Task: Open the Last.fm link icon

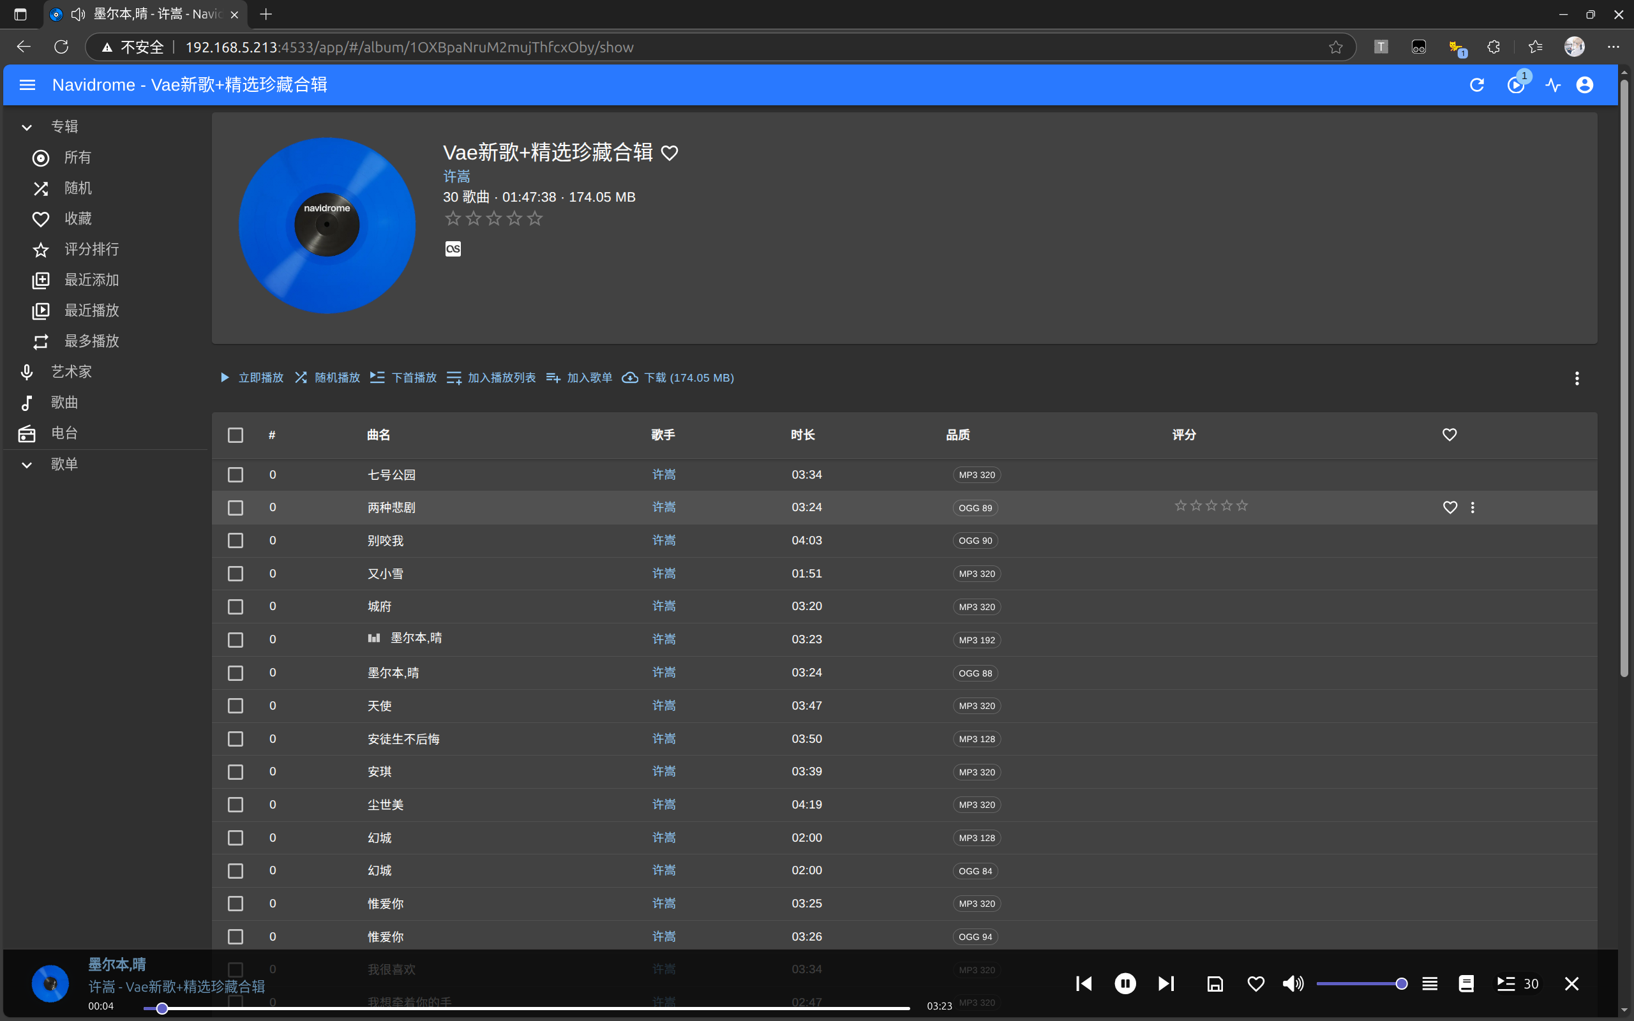Action: click(453, 248)
